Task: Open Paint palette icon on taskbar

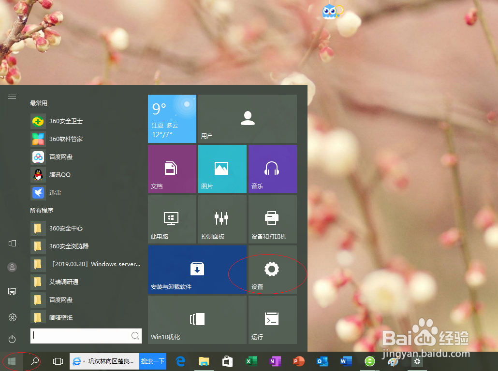Action: tap(393, 361)
